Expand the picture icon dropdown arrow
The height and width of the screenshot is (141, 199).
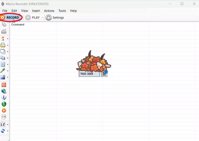click(x=8, y=77)
